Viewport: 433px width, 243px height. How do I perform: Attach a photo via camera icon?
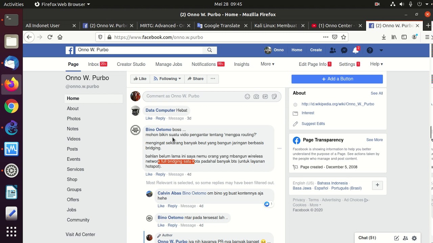tap(256, 97)
